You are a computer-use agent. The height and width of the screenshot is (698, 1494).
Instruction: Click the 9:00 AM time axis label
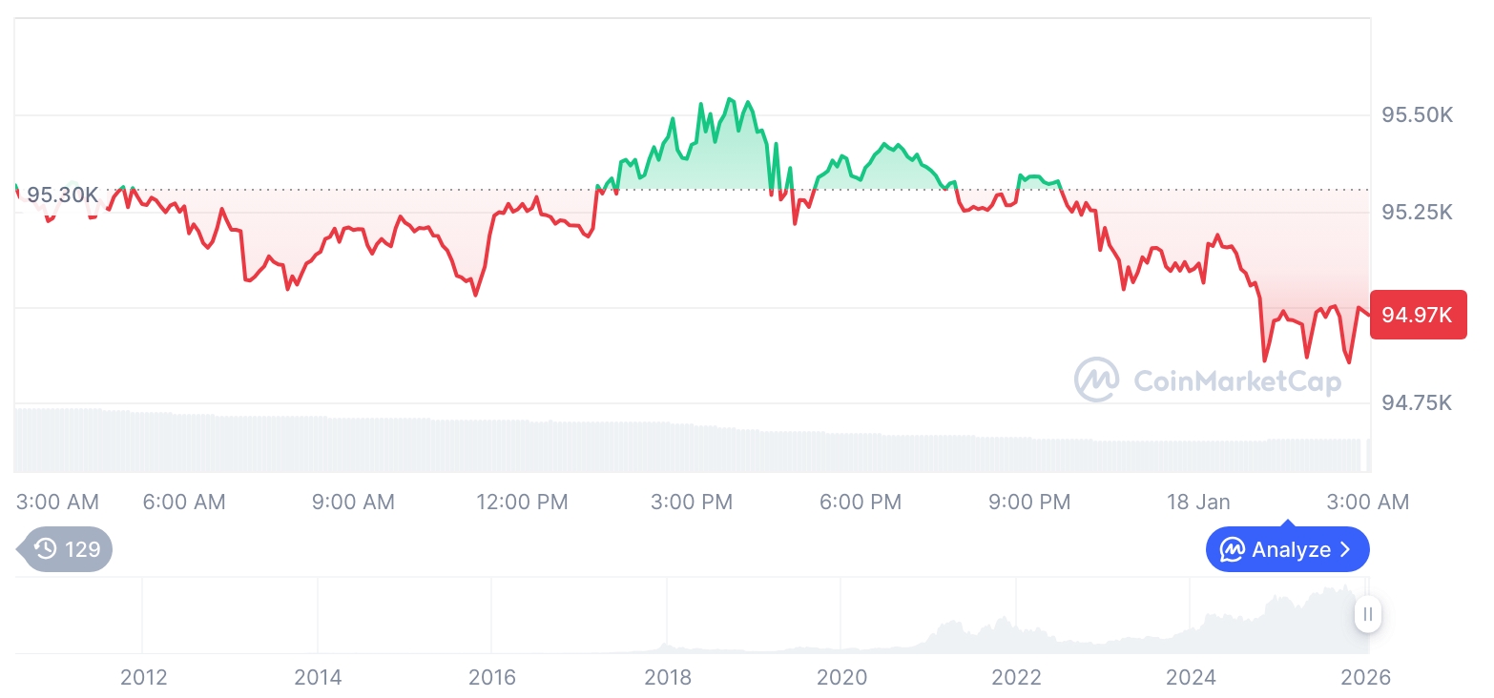pos(353,502)
